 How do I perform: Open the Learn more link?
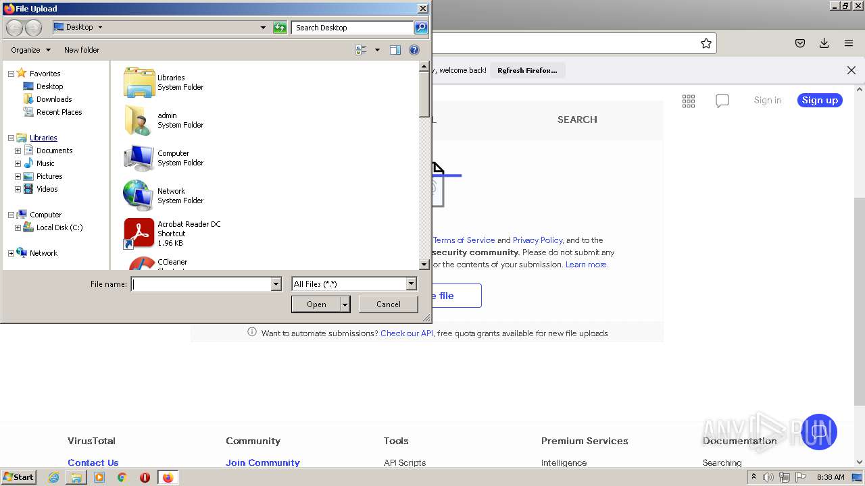click(x=586, y=265)
